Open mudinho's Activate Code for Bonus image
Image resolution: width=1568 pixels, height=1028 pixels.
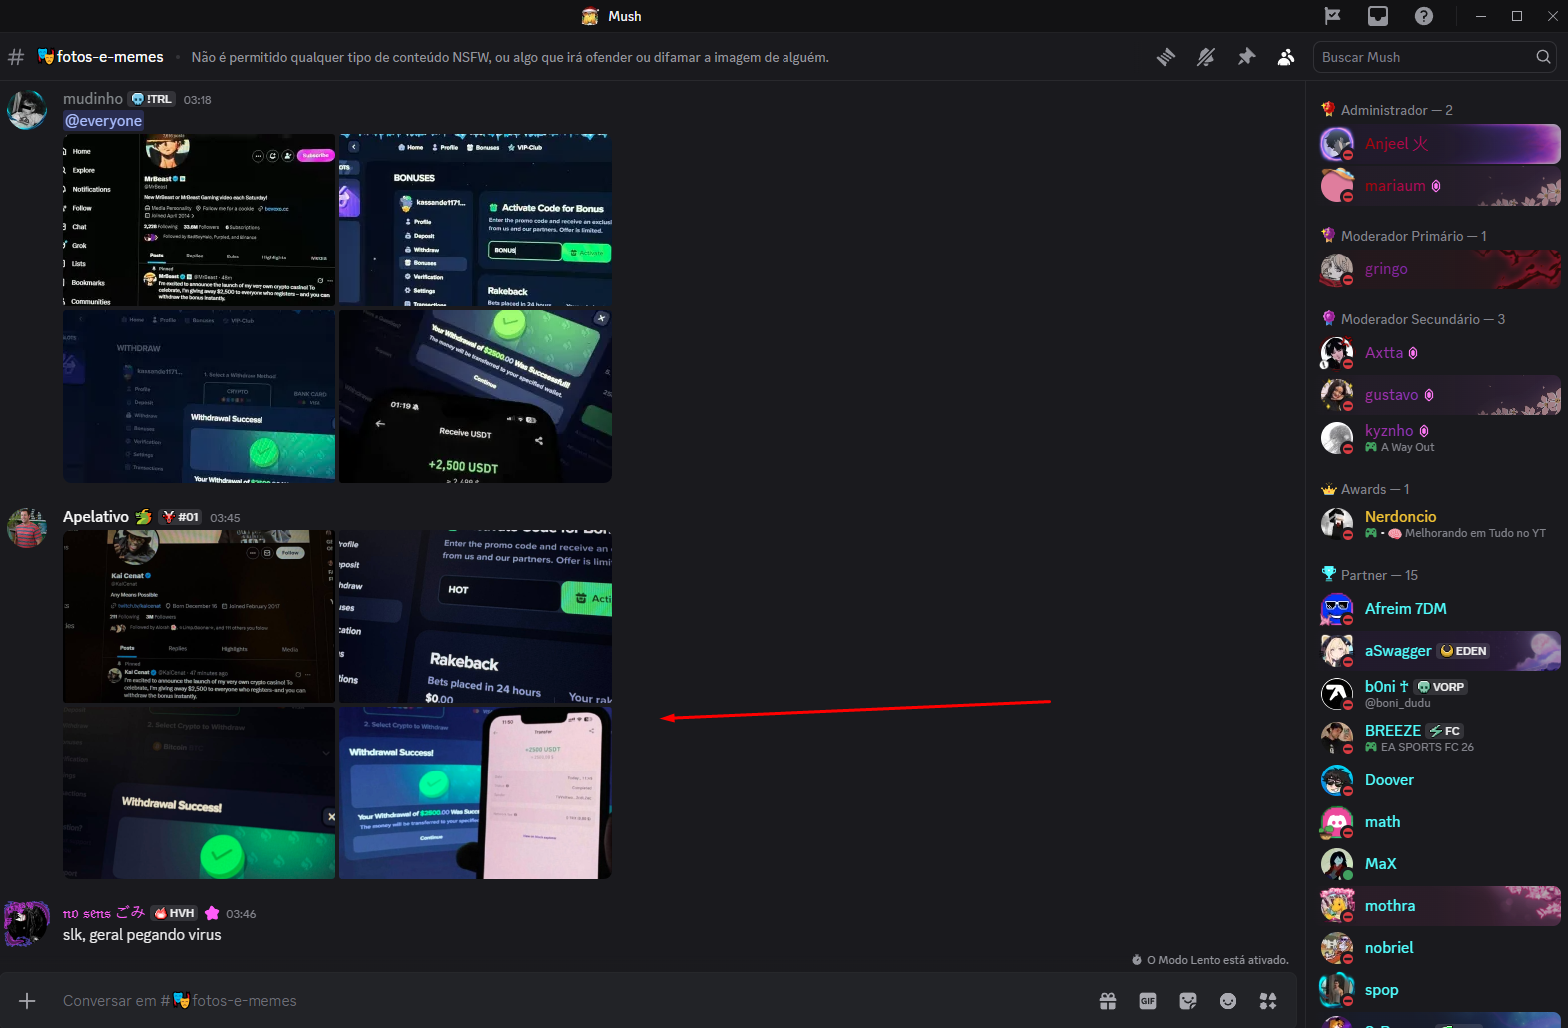tap(475, 220)
